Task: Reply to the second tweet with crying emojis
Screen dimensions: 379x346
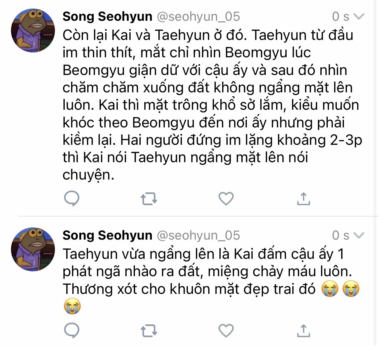Action: coord(72,330)
